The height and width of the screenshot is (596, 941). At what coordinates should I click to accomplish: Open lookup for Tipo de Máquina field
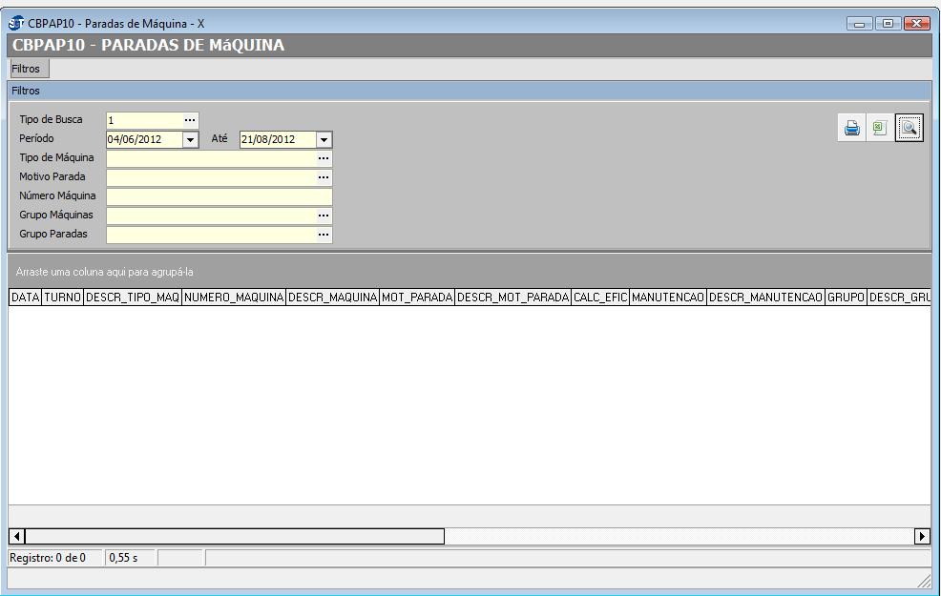324,158
